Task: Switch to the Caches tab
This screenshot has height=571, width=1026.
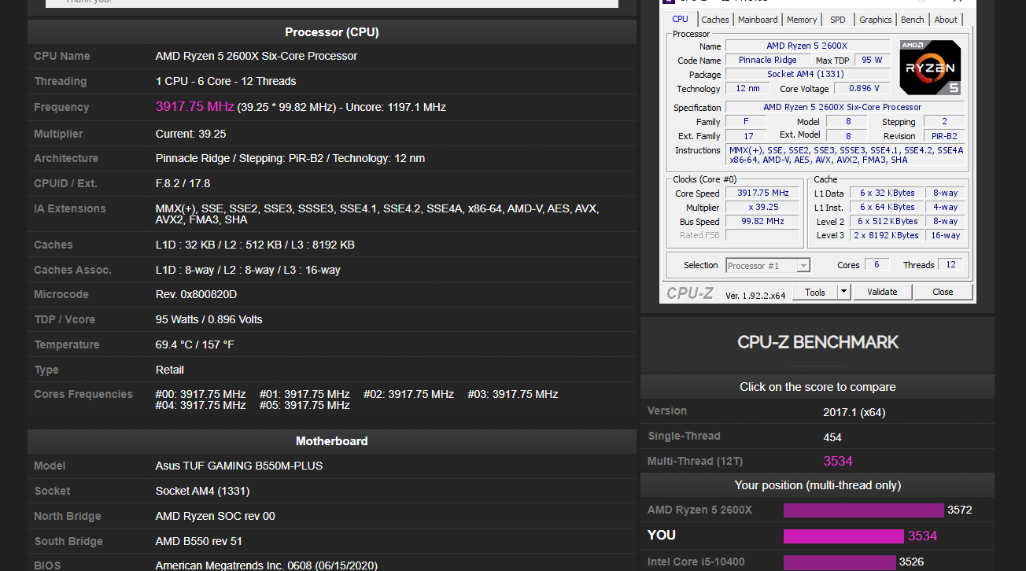Action: pyautogui.click(x=715, y=19)
